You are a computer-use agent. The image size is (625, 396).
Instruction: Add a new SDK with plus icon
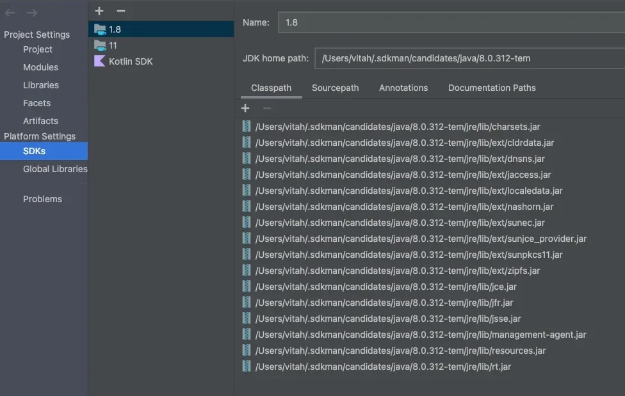coord(99,11)
